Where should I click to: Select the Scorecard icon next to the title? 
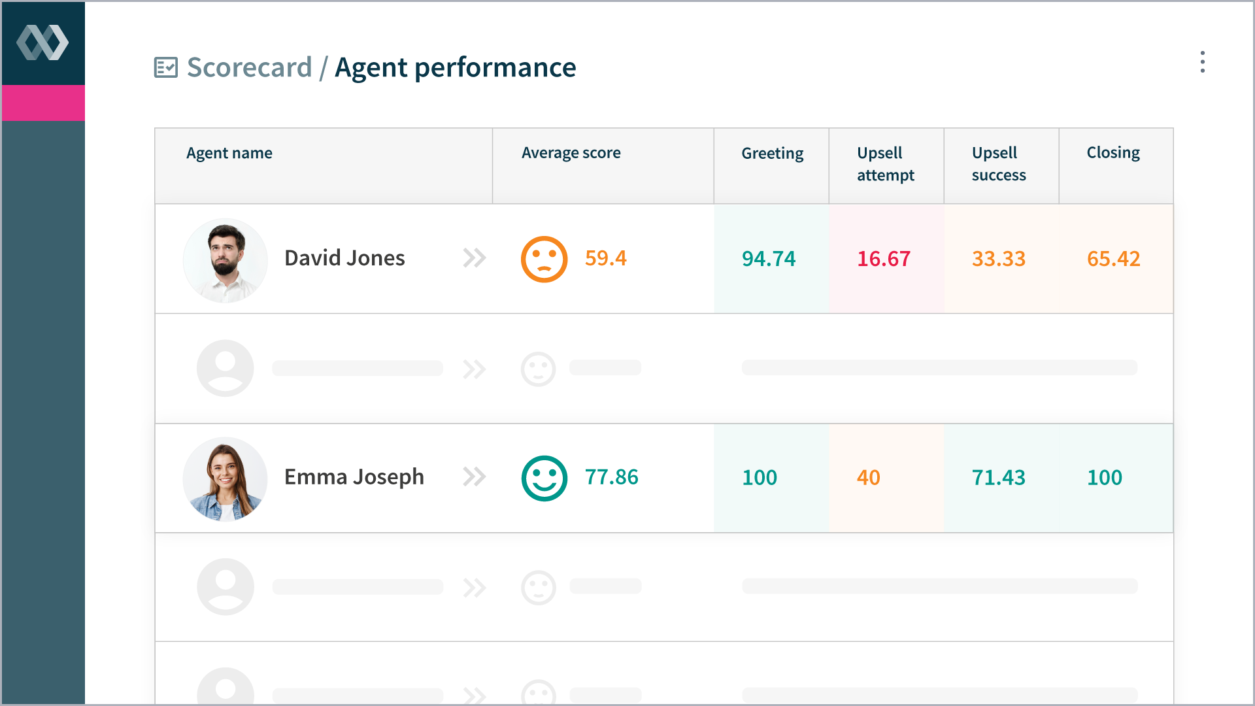pos(165,67)
